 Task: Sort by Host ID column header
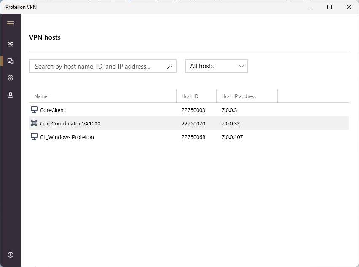pos(190,96)
